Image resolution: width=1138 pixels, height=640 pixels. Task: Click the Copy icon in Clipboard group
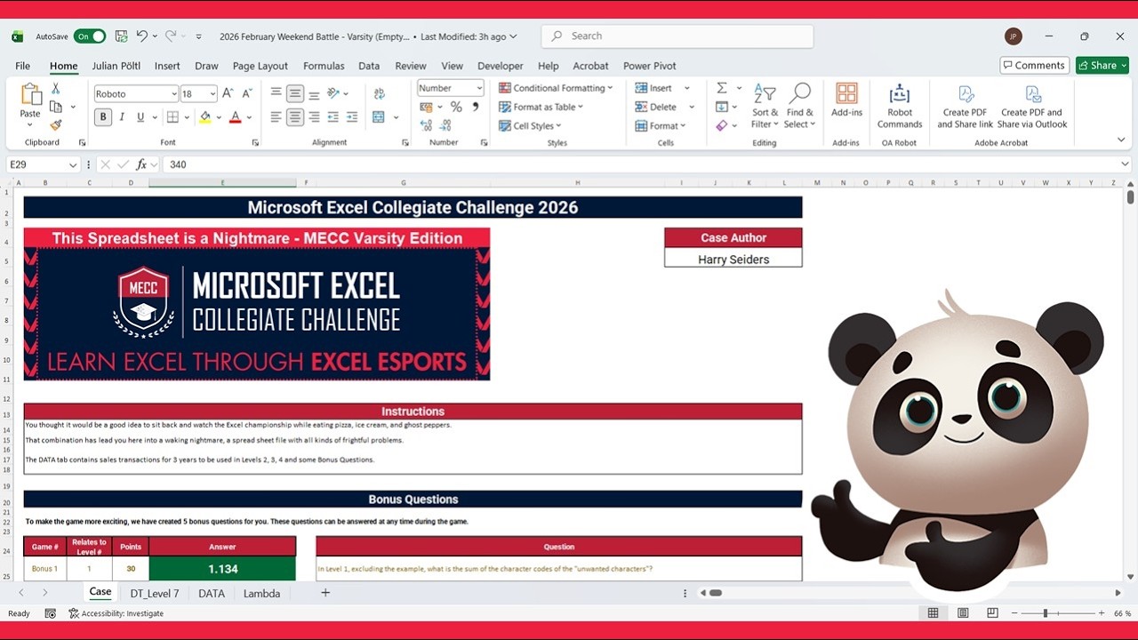[x=55, y=107]
